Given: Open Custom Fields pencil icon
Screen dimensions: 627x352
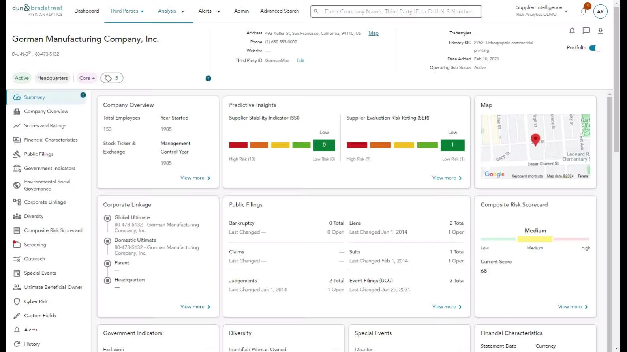Looking at the screenshot, I should click(17, 316).
